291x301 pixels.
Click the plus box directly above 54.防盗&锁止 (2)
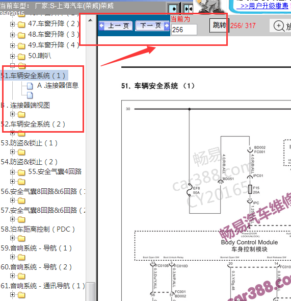click(x=12, y=152)
